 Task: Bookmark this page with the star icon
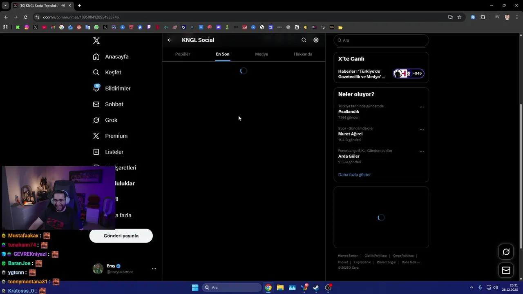(x=459, y=17)
